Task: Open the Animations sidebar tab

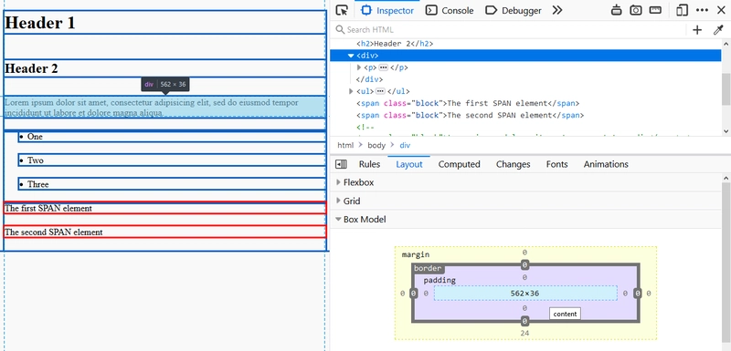Action: tap(606, 164)
